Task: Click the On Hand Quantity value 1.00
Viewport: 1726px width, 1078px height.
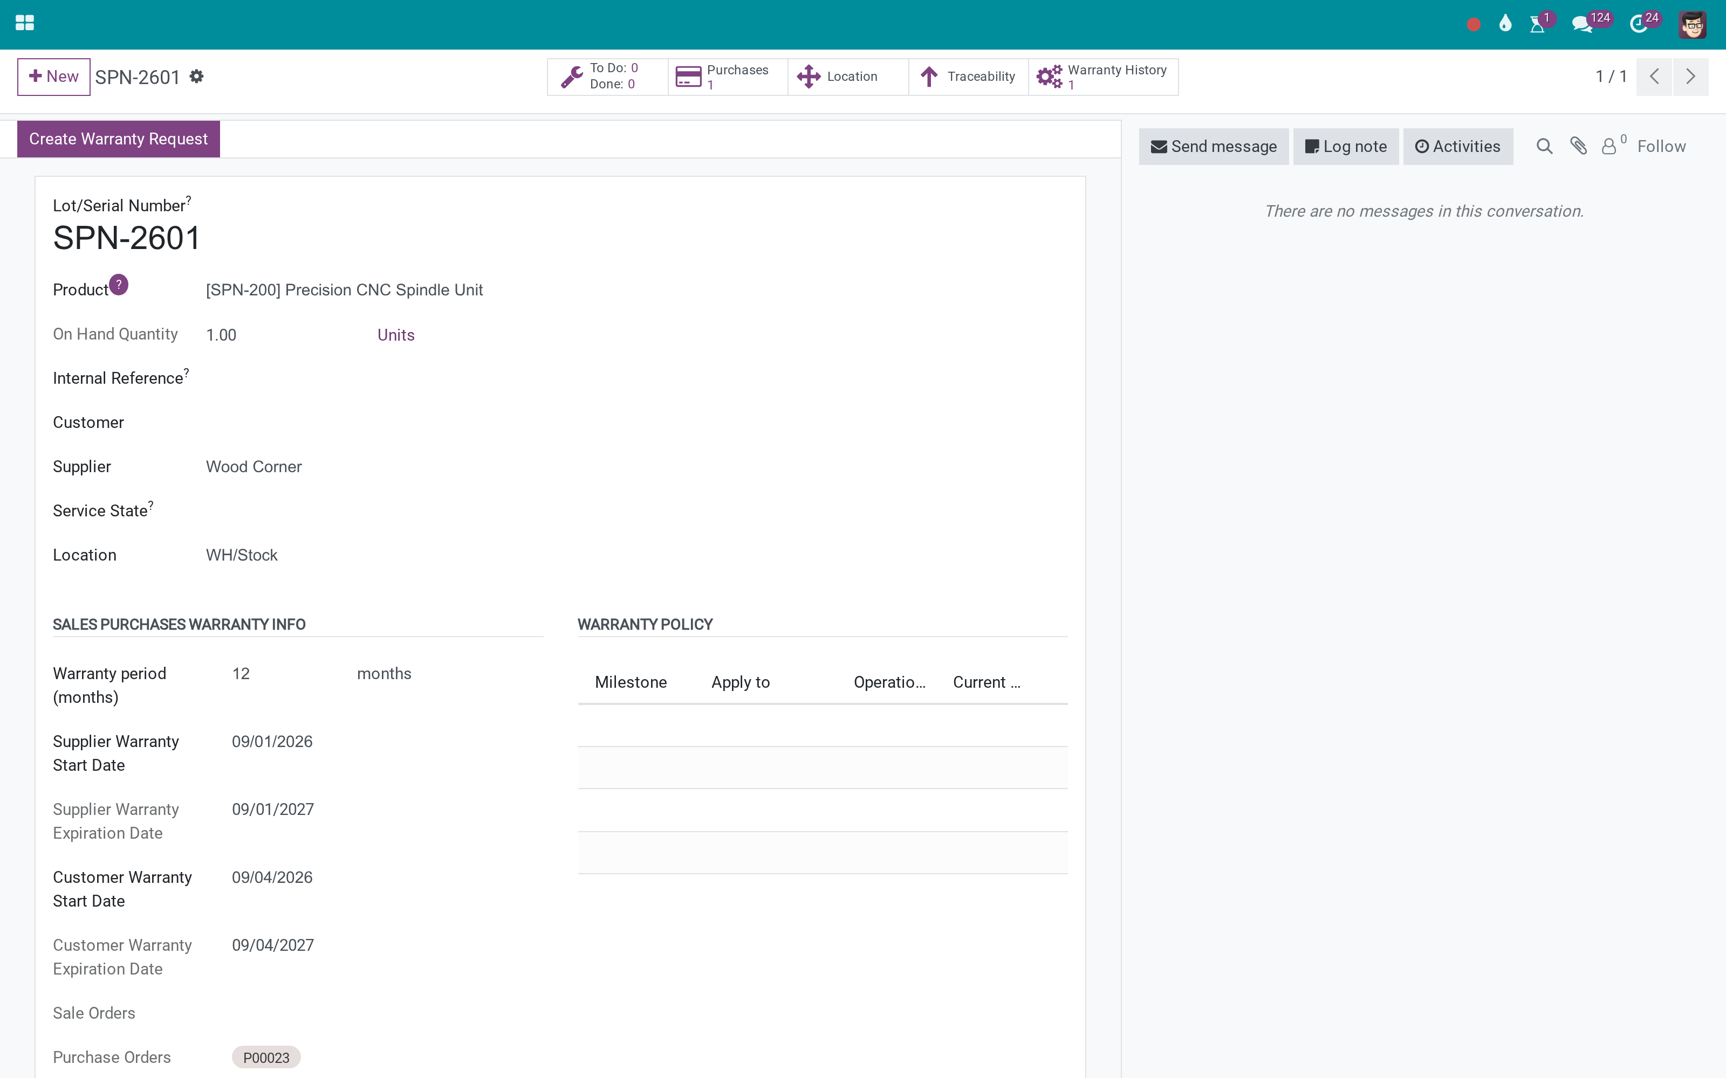Action: [221, 335]
